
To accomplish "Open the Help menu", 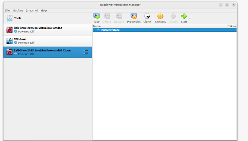I will pyautogui.click(x=44, y=11).
